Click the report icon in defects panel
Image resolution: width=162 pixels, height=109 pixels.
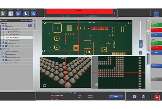30,25
